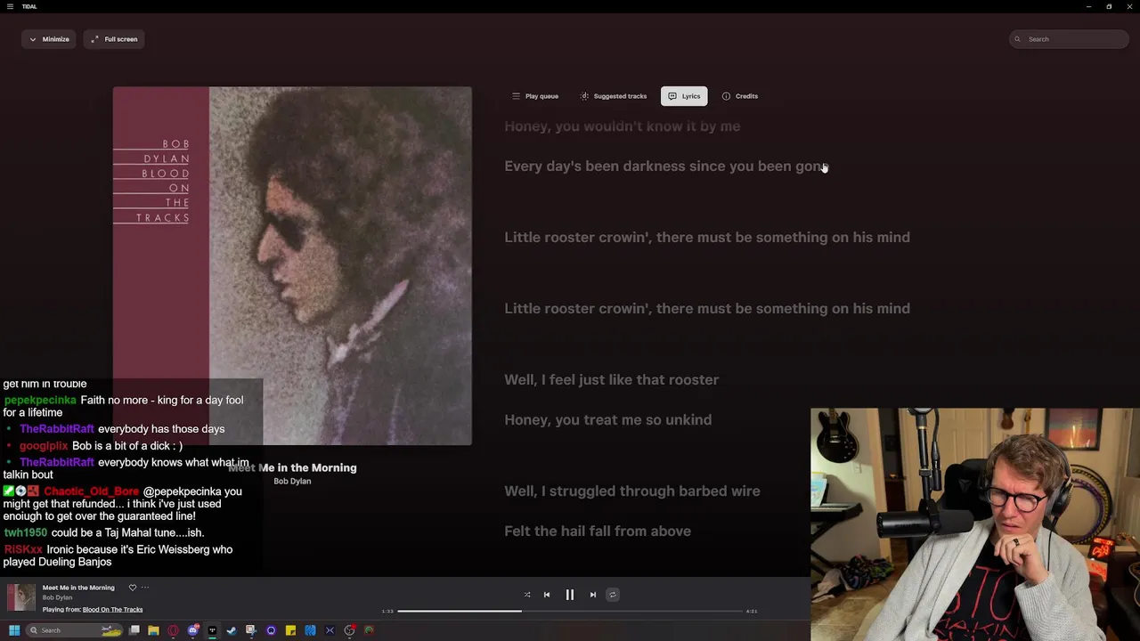The image size is (1140, 641).
Task: Open Task View from the taskbar
Action: [x=134, y=630]
